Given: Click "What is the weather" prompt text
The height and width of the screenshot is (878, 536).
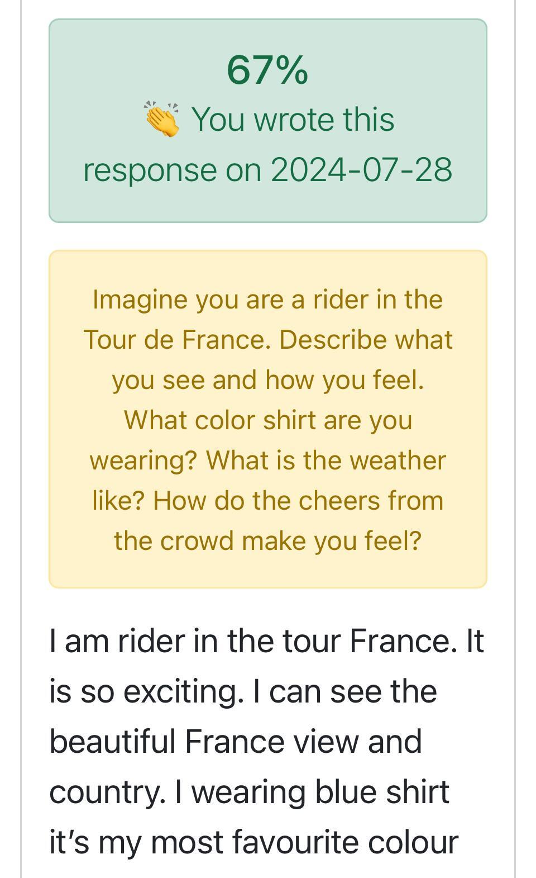Looking at the screenshot, I should pos(326,460).
